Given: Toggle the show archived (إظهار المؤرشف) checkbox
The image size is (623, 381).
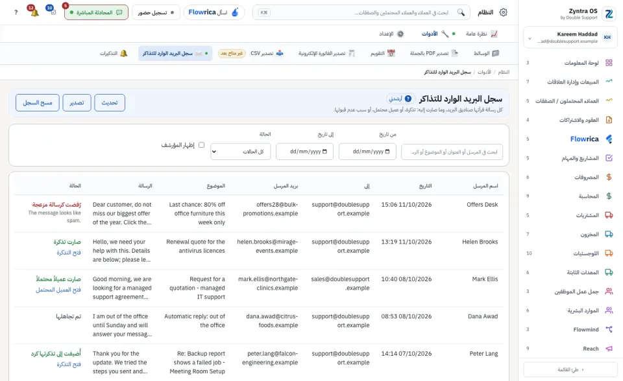Looking at the screenshot, I should 201,145.
